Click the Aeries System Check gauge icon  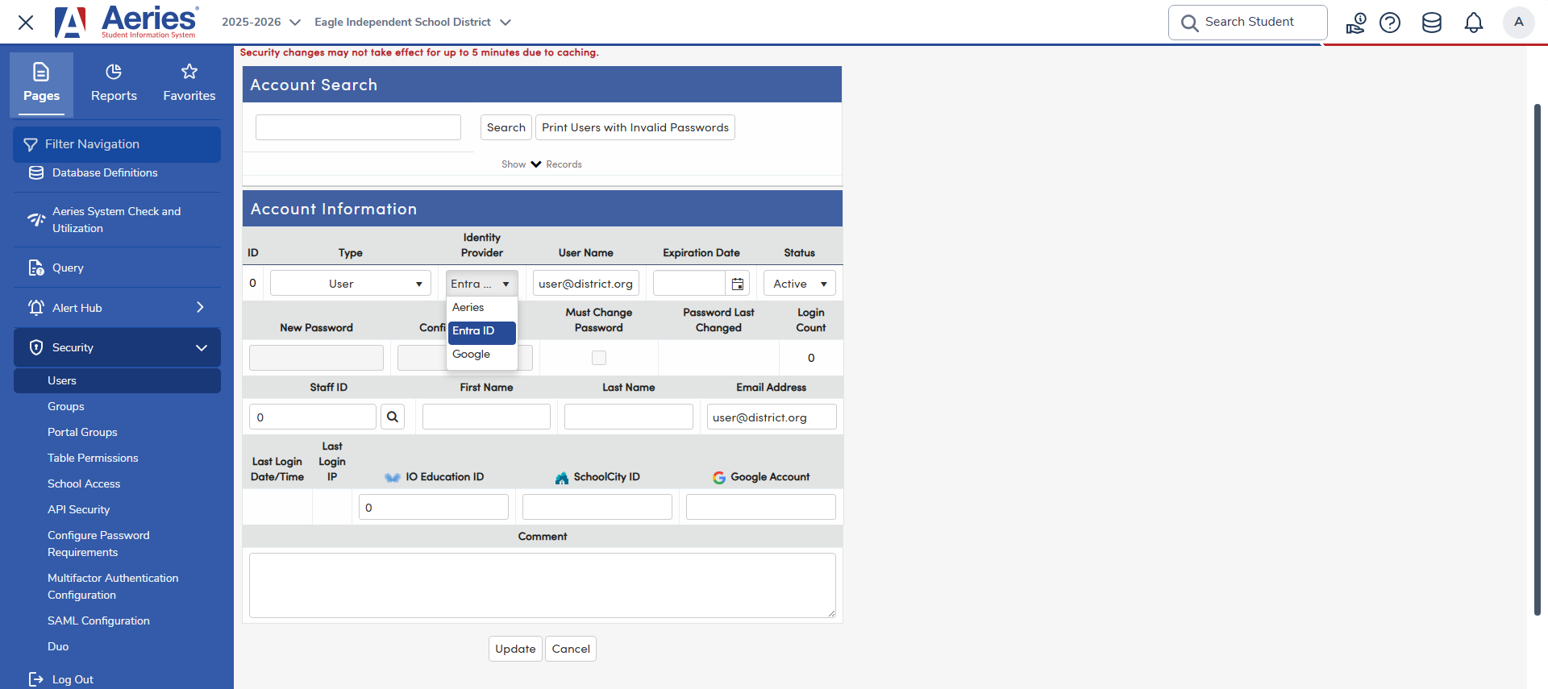(36, 219)
